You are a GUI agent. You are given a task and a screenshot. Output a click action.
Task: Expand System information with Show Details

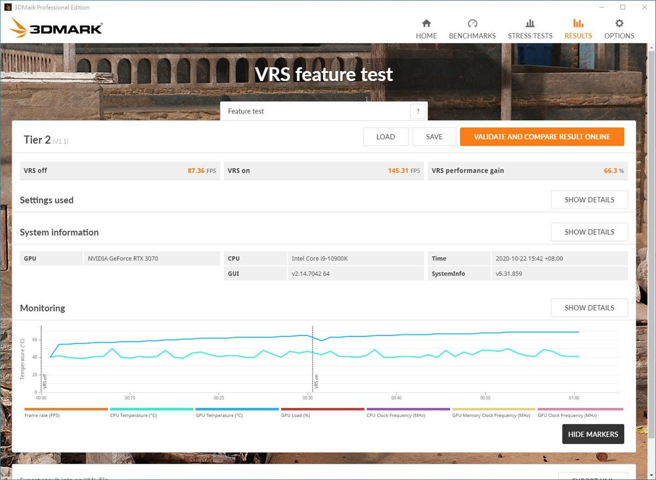coord(589,232)
